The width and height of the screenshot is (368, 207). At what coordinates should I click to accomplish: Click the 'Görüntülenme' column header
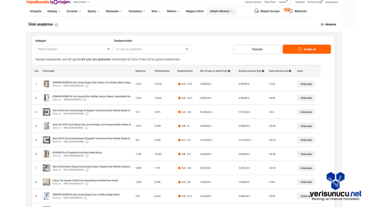click(x=162, y=71)
